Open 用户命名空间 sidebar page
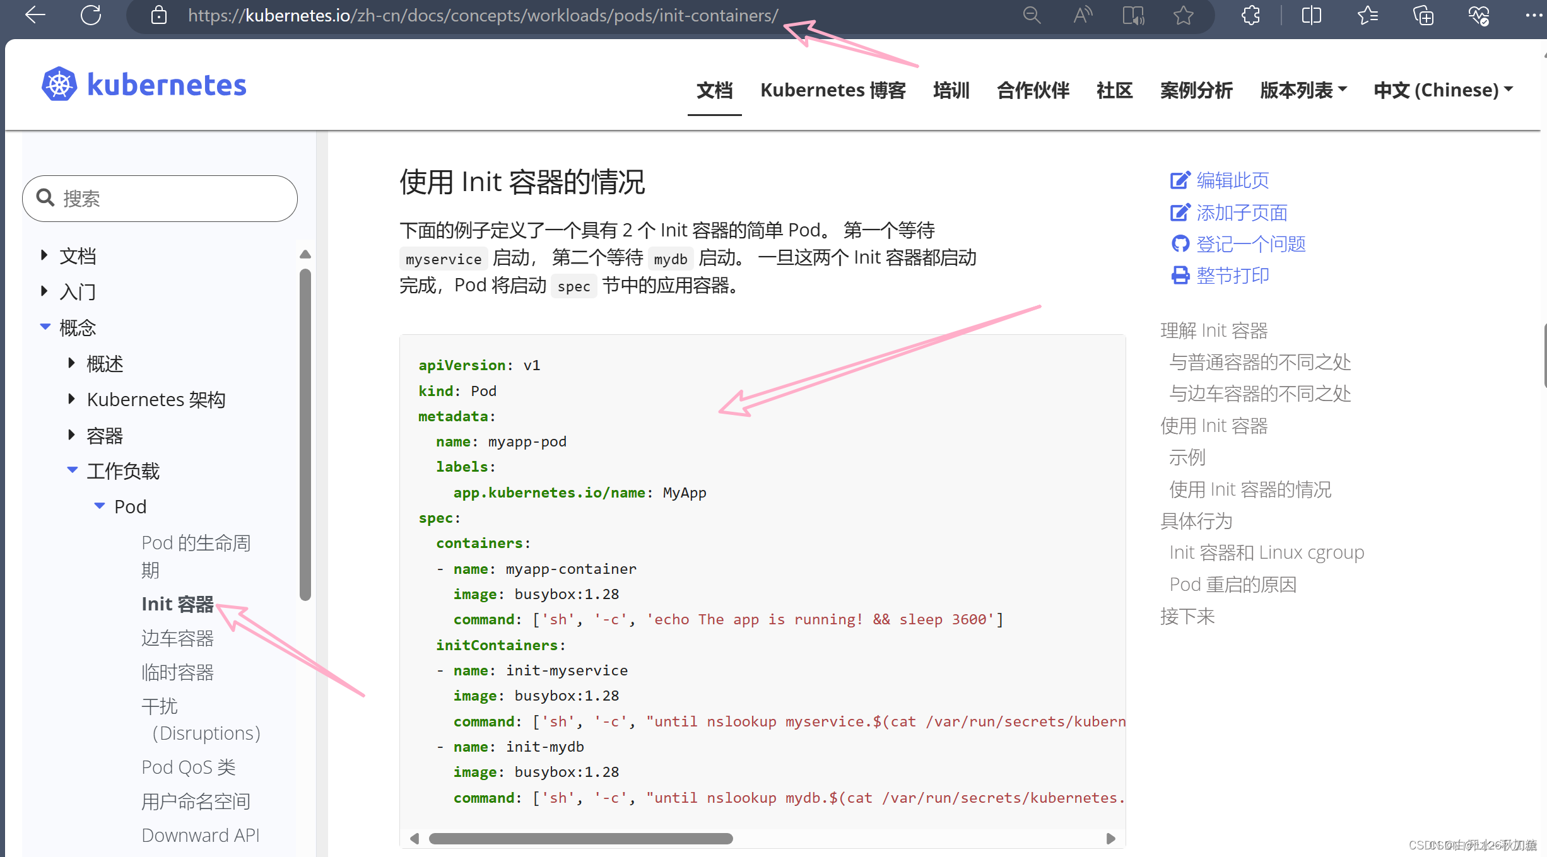Viewport: 1547px width, 857px height. tap(196, 802)
